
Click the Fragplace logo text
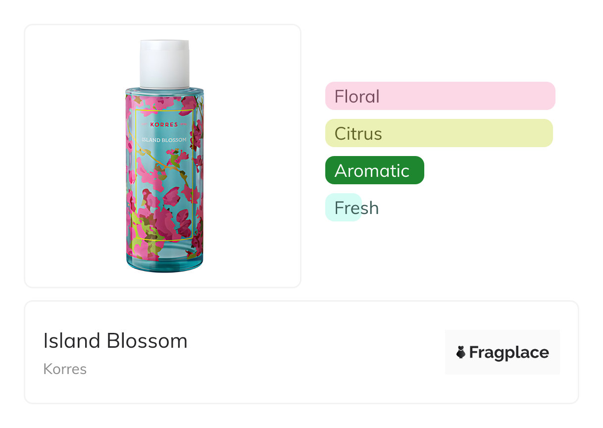click(509, 352)
